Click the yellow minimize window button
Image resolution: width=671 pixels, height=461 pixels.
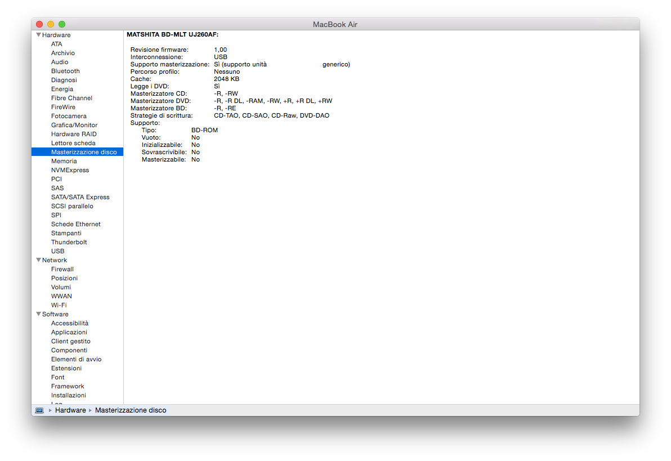click(x=51, y=24)
